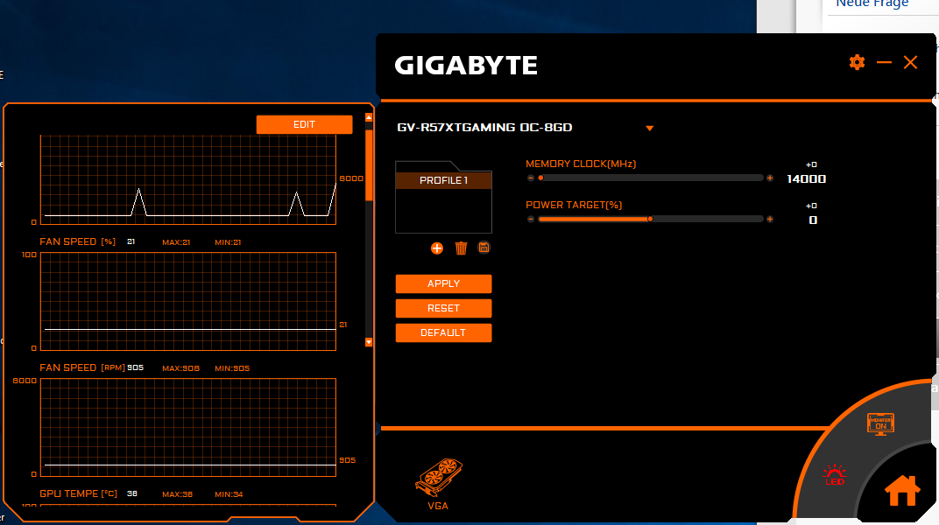Open the LED lighting control icon
939x525 pixels.
(834, 475)
